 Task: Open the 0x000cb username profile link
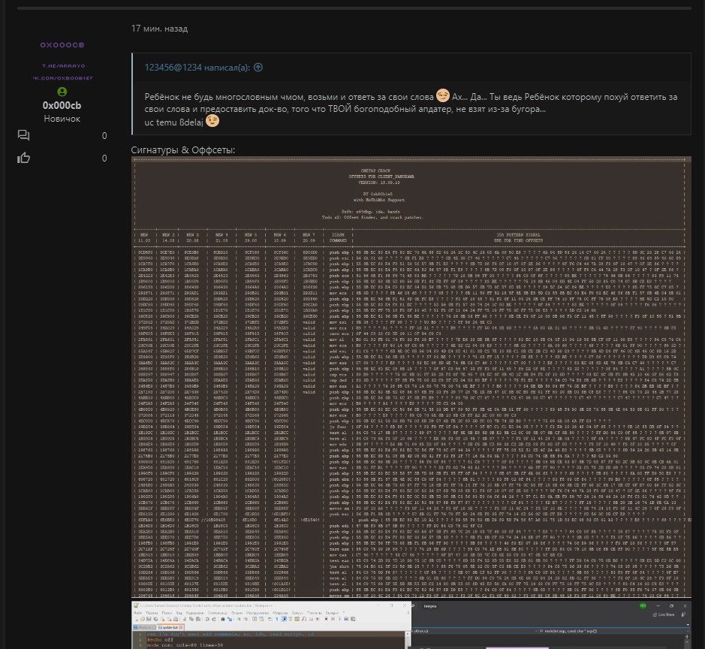click(x=62, y=105)
